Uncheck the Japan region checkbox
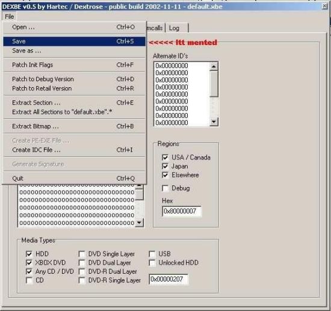331x311 pixels. click(x=165, y=166)
